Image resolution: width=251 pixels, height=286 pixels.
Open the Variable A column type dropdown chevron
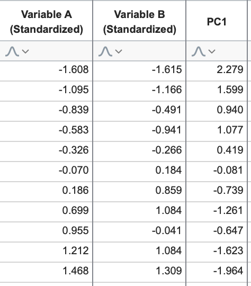pyautogui.click(x=25, y=51)
